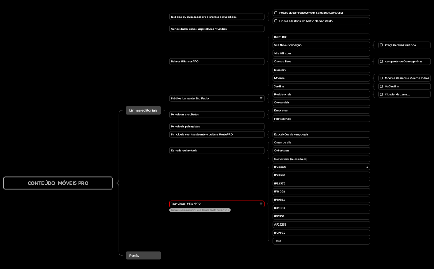This screenshot has height=269, width=434.
Task: Open notes icon on Prédios ícones de São Paulo
Action: (261, 98)
